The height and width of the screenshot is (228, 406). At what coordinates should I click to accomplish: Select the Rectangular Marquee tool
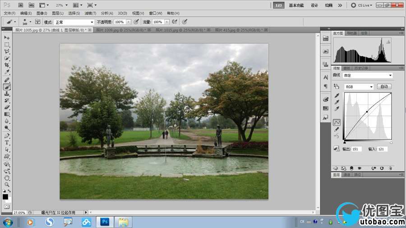(7, 45)
